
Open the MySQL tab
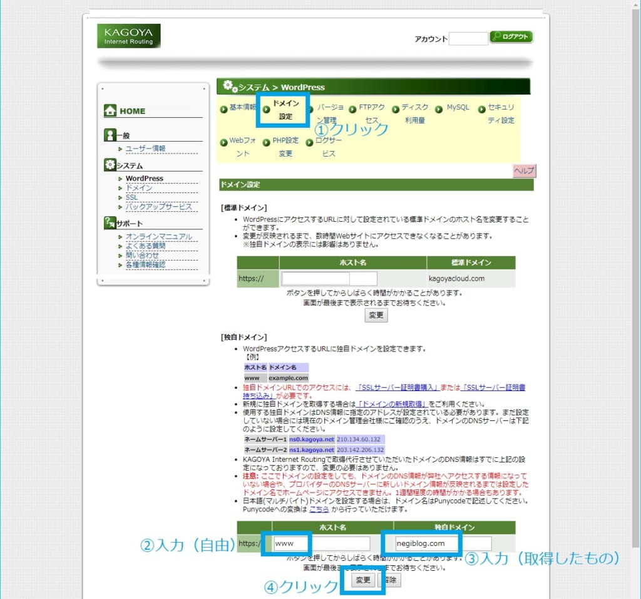(x=458, y=107)
